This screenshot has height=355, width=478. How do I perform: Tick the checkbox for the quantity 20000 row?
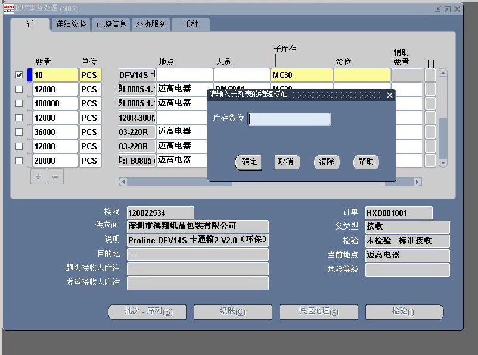[19, 161]
